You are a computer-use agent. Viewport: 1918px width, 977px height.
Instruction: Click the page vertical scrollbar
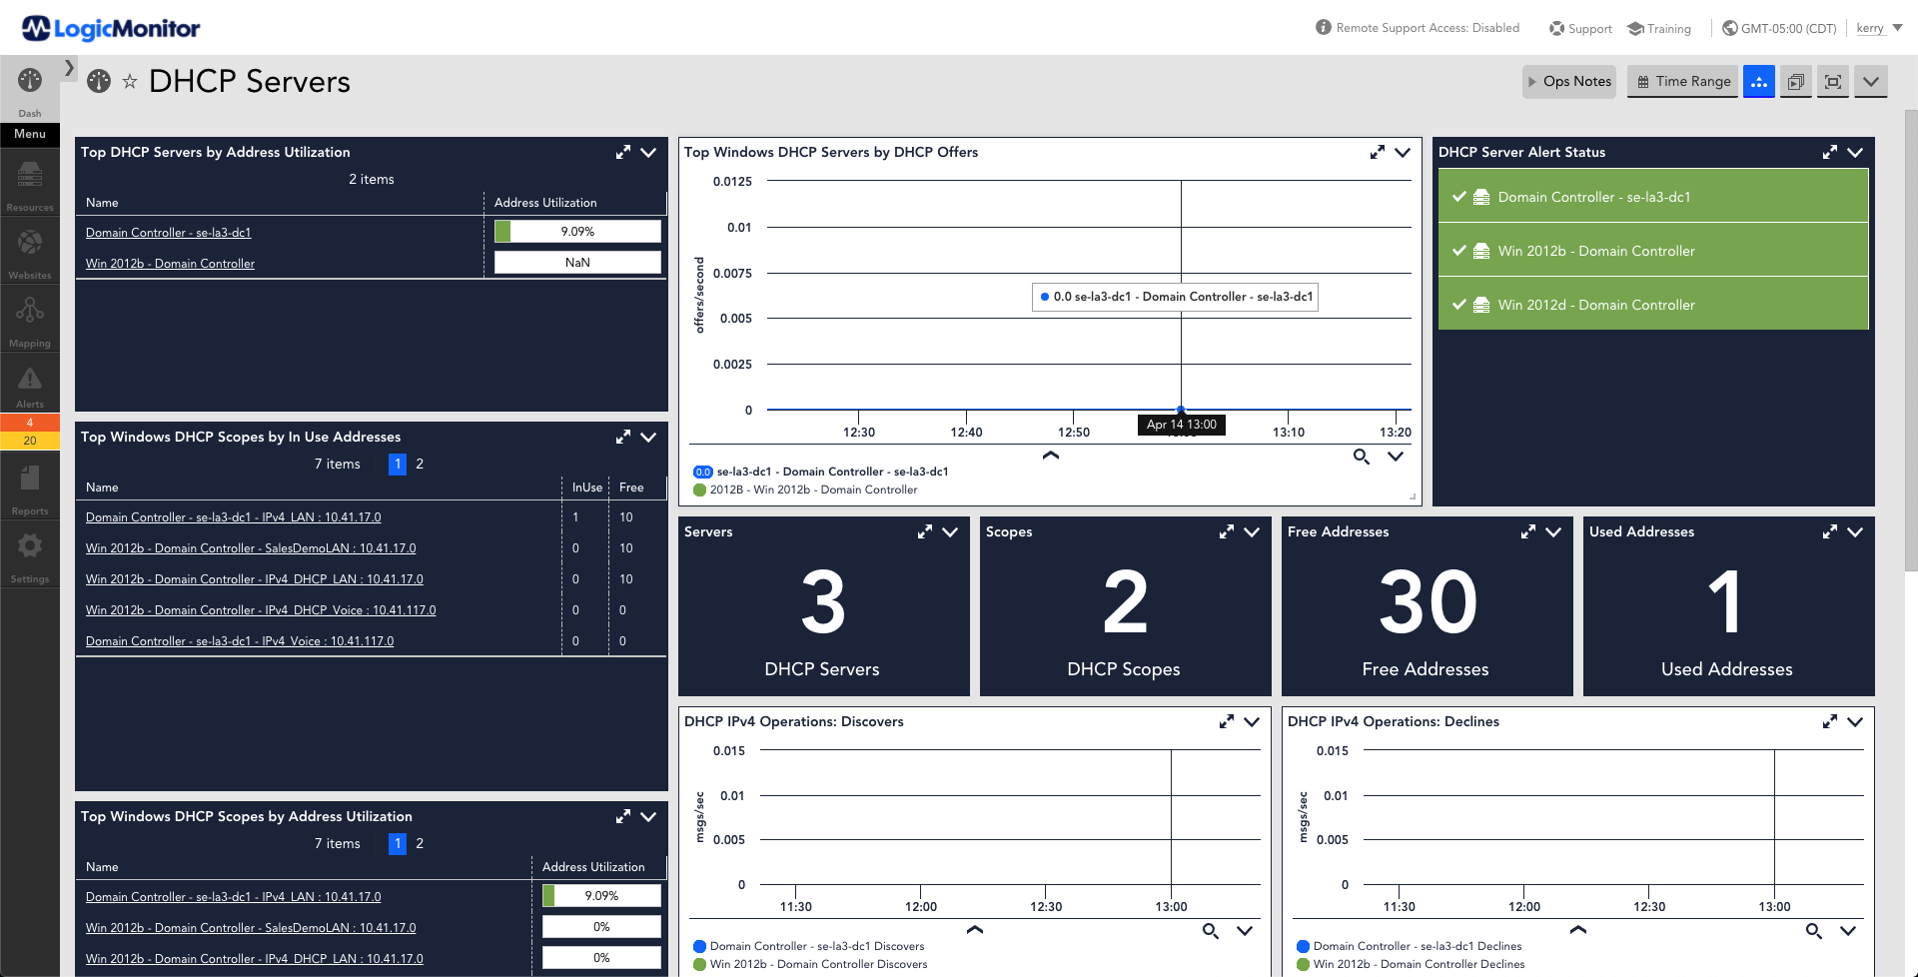click(x=1911, y=340)
